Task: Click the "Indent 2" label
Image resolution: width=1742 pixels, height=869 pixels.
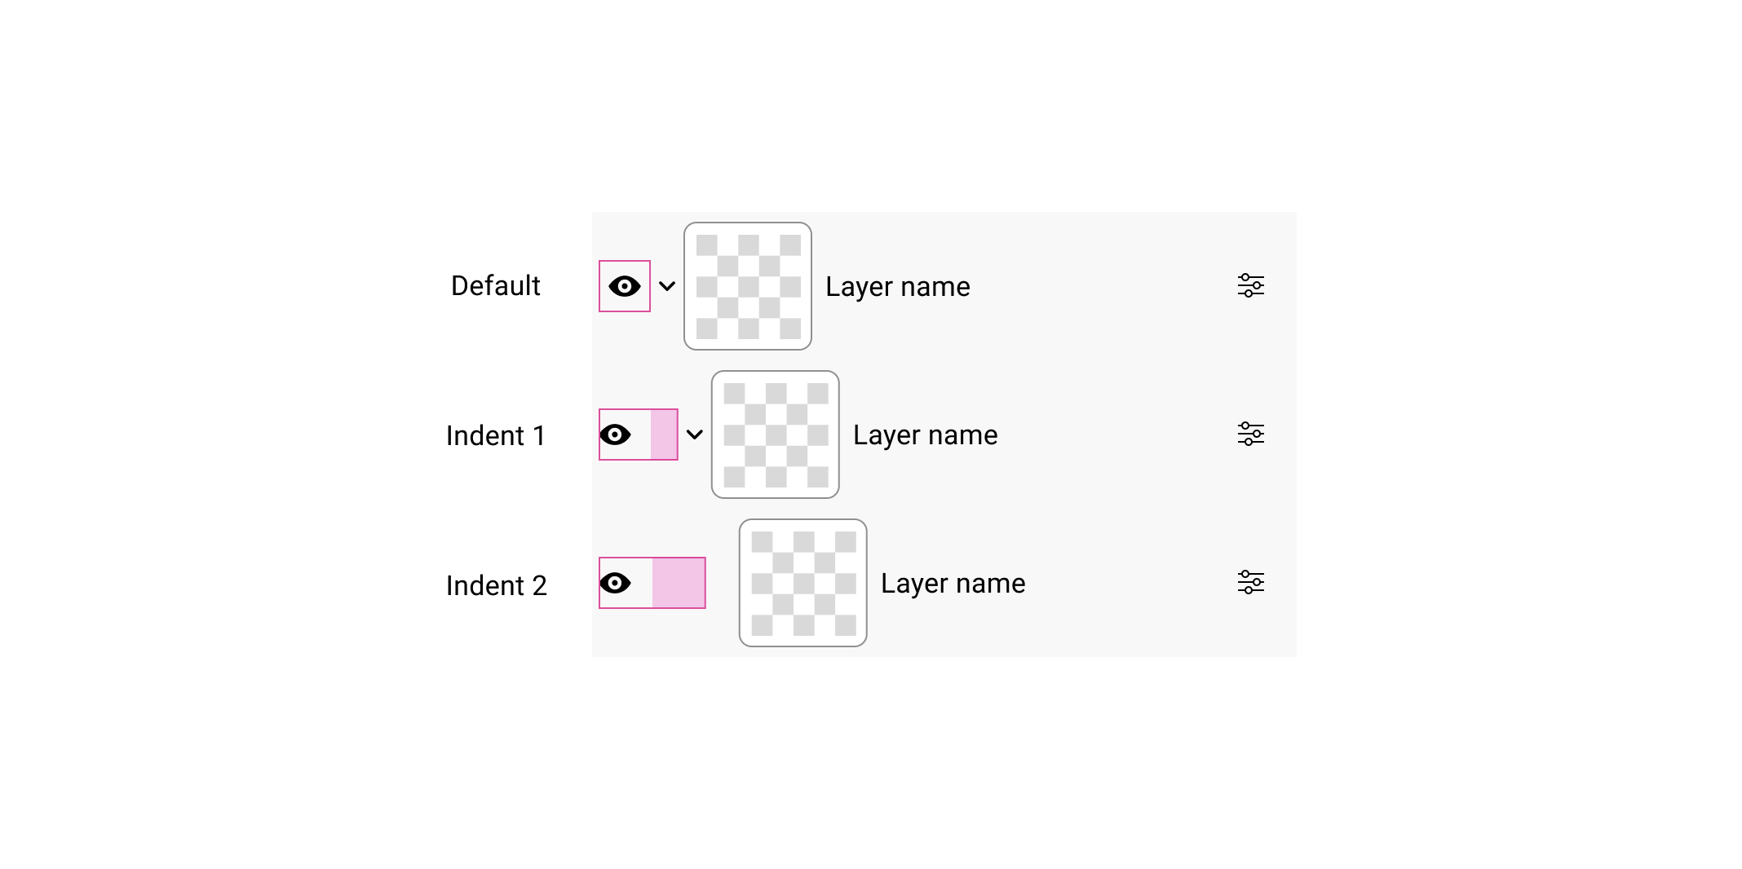Action: point(496,586)
